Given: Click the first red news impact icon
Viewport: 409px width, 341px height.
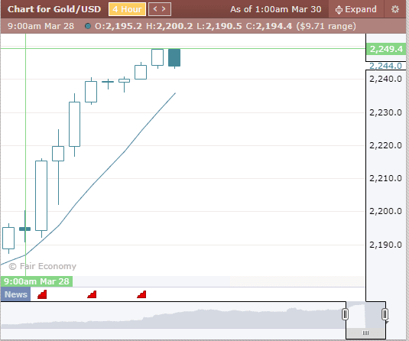Looking at the screenshot, I should tap(42, 294).
